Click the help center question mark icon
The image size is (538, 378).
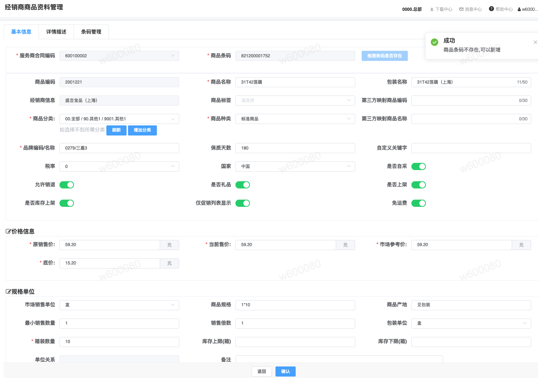[x=491, y=9]
